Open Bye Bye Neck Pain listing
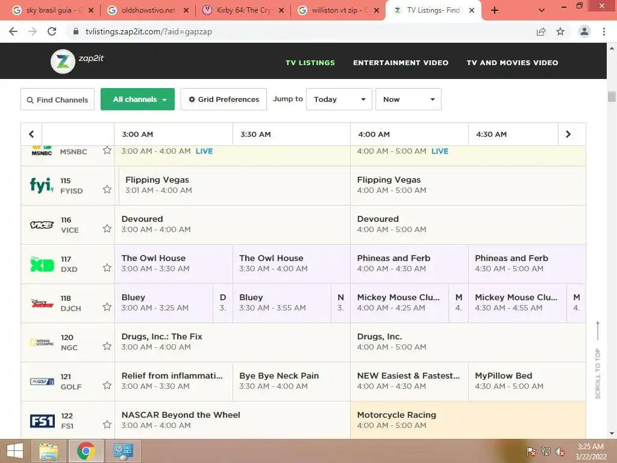The image size is (617, 463). click(292, 382)
